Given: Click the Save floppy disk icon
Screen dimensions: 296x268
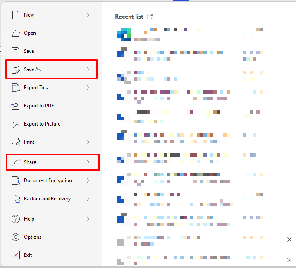Looking at the screenshot, I should tap(15, 51).
